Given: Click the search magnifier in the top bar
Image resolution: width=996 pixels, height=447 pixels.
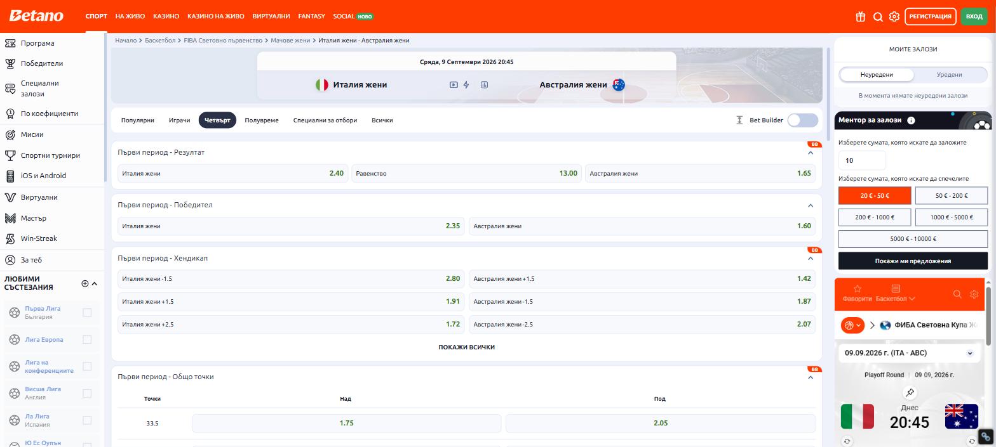Looking at the screenshot, I should coord(878,16).
